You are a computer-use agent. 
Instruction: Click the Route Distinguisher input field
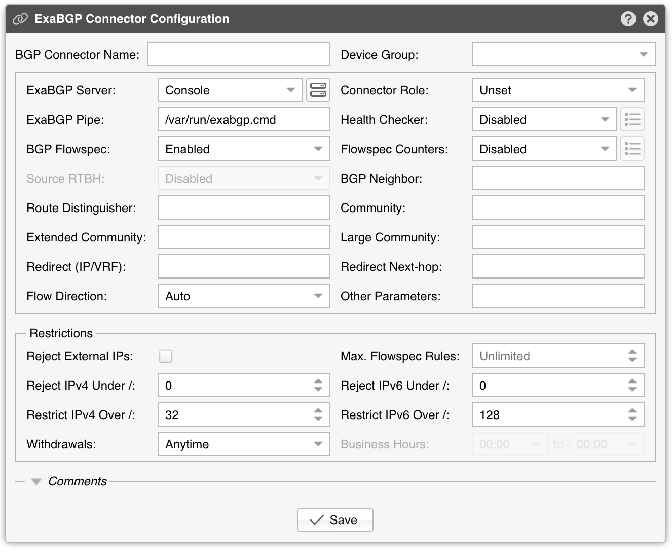coord(244,208)
